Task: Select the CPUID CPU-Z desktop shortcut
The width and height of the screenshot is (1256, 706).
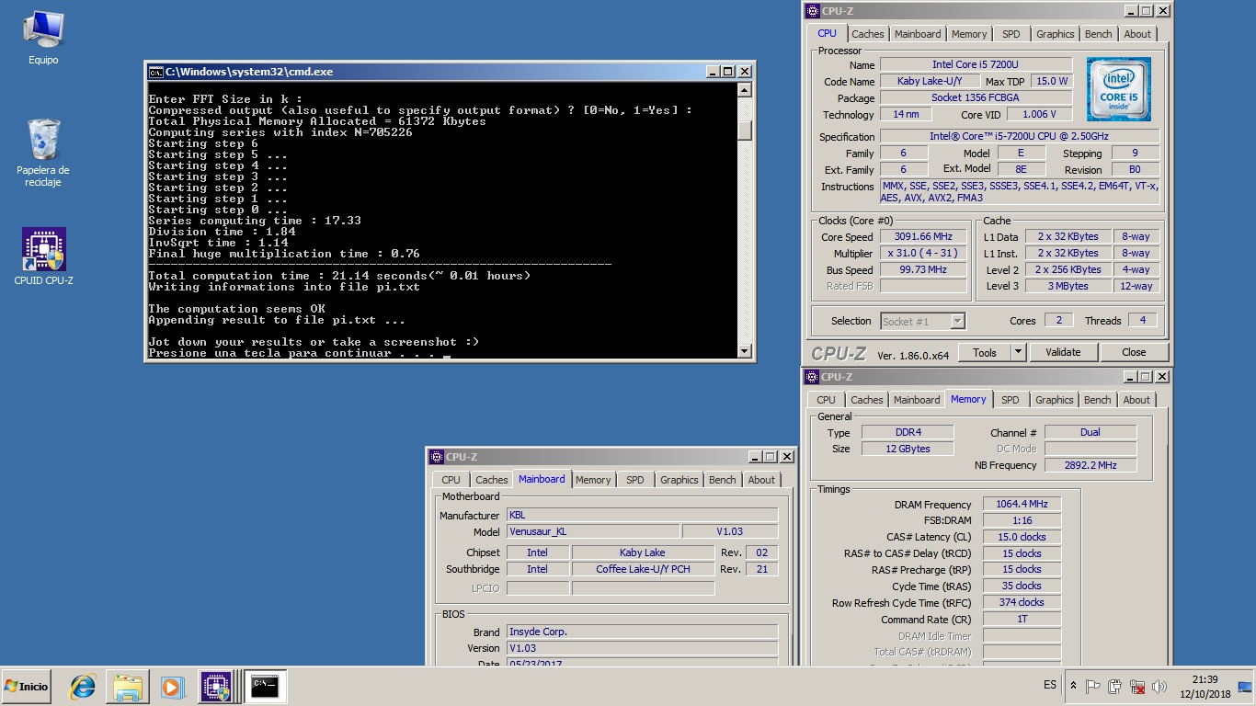Action: (43, 256)
